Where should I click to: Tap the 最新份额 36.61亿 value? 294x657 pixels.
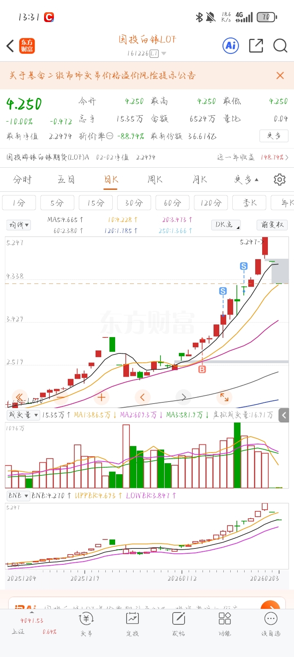pos(203,136)
